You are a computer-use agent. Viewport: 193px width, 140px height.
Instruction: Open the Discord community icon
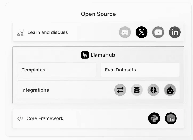click(125, 32)
